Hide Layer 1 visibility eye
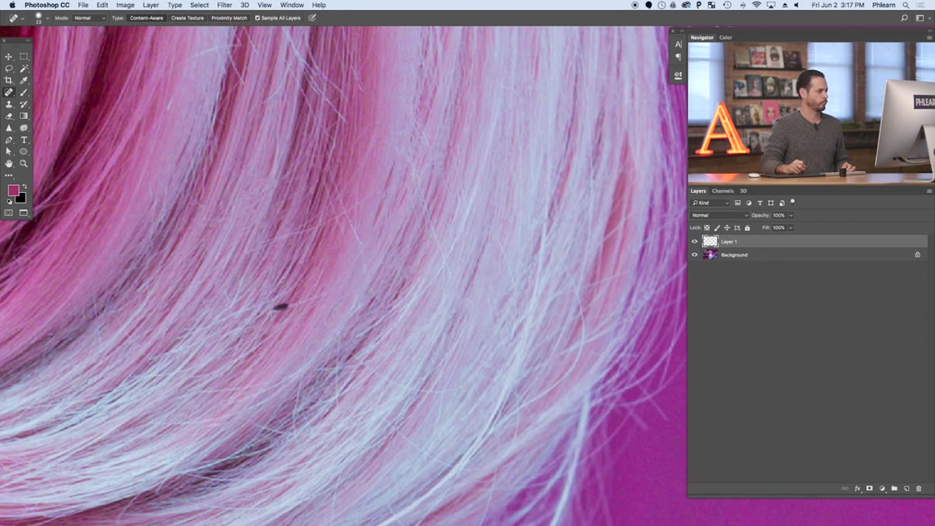935x526 pixels. pyautogui.click(x=695, y=242)
